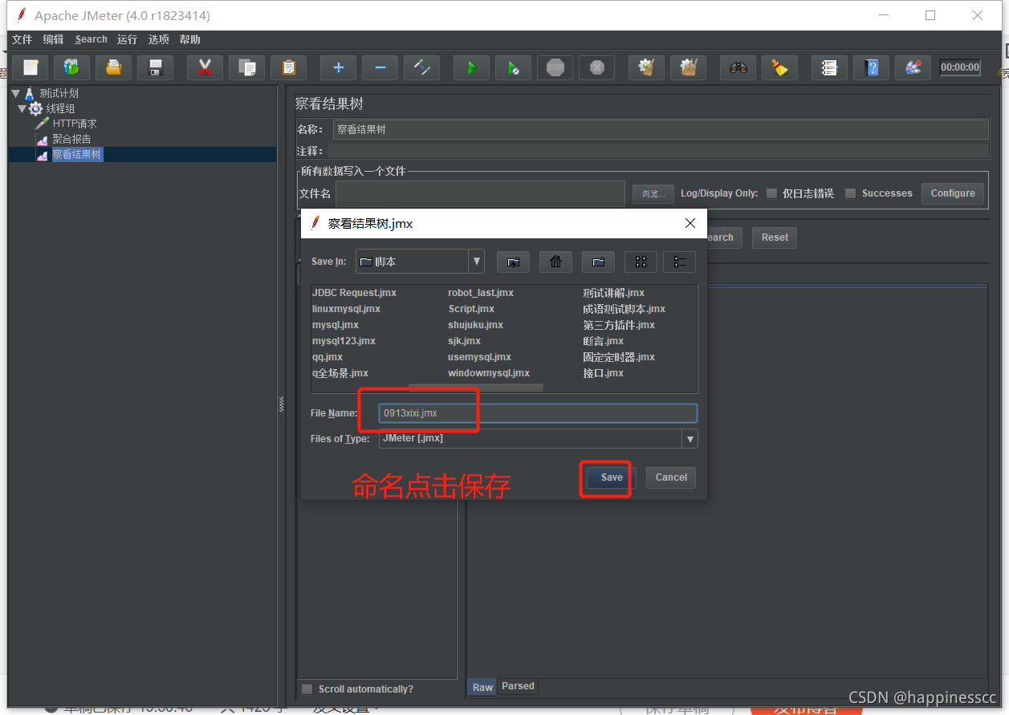Click the 名称 name input field
This screenshot has height=715, width=1009.
661,129
